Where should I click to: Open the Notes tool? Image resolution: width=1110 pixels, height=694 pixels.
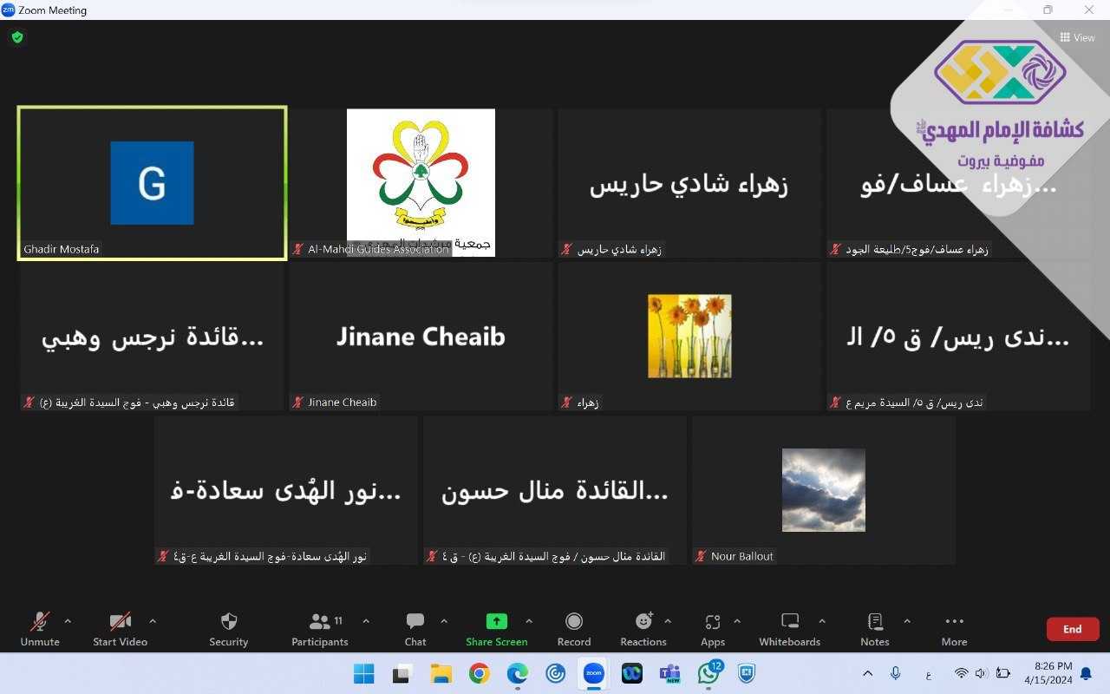coord(875,622)
